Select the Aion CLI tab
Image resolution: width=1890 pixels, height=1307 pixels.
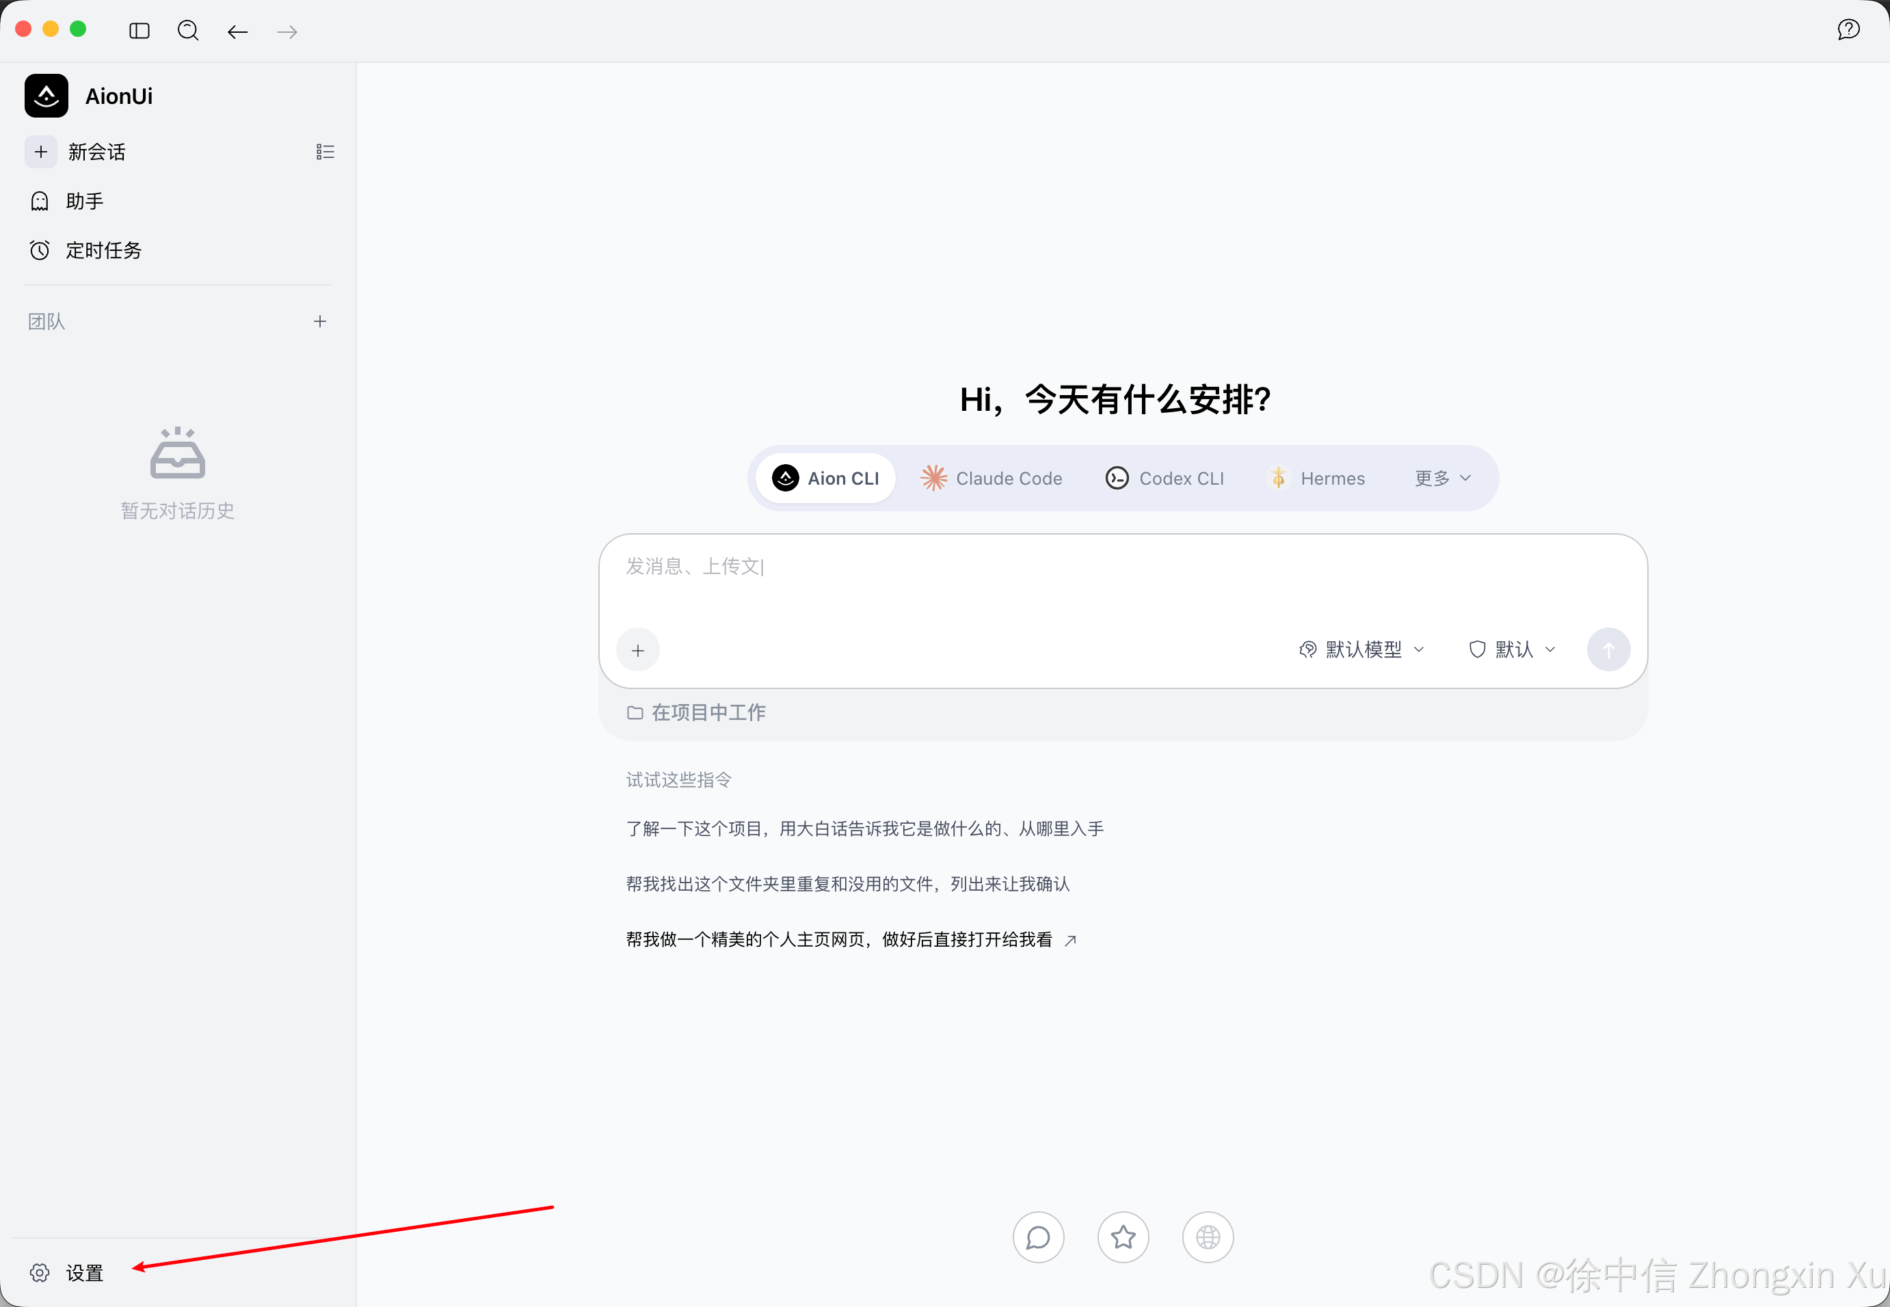[x=826, y=479]
